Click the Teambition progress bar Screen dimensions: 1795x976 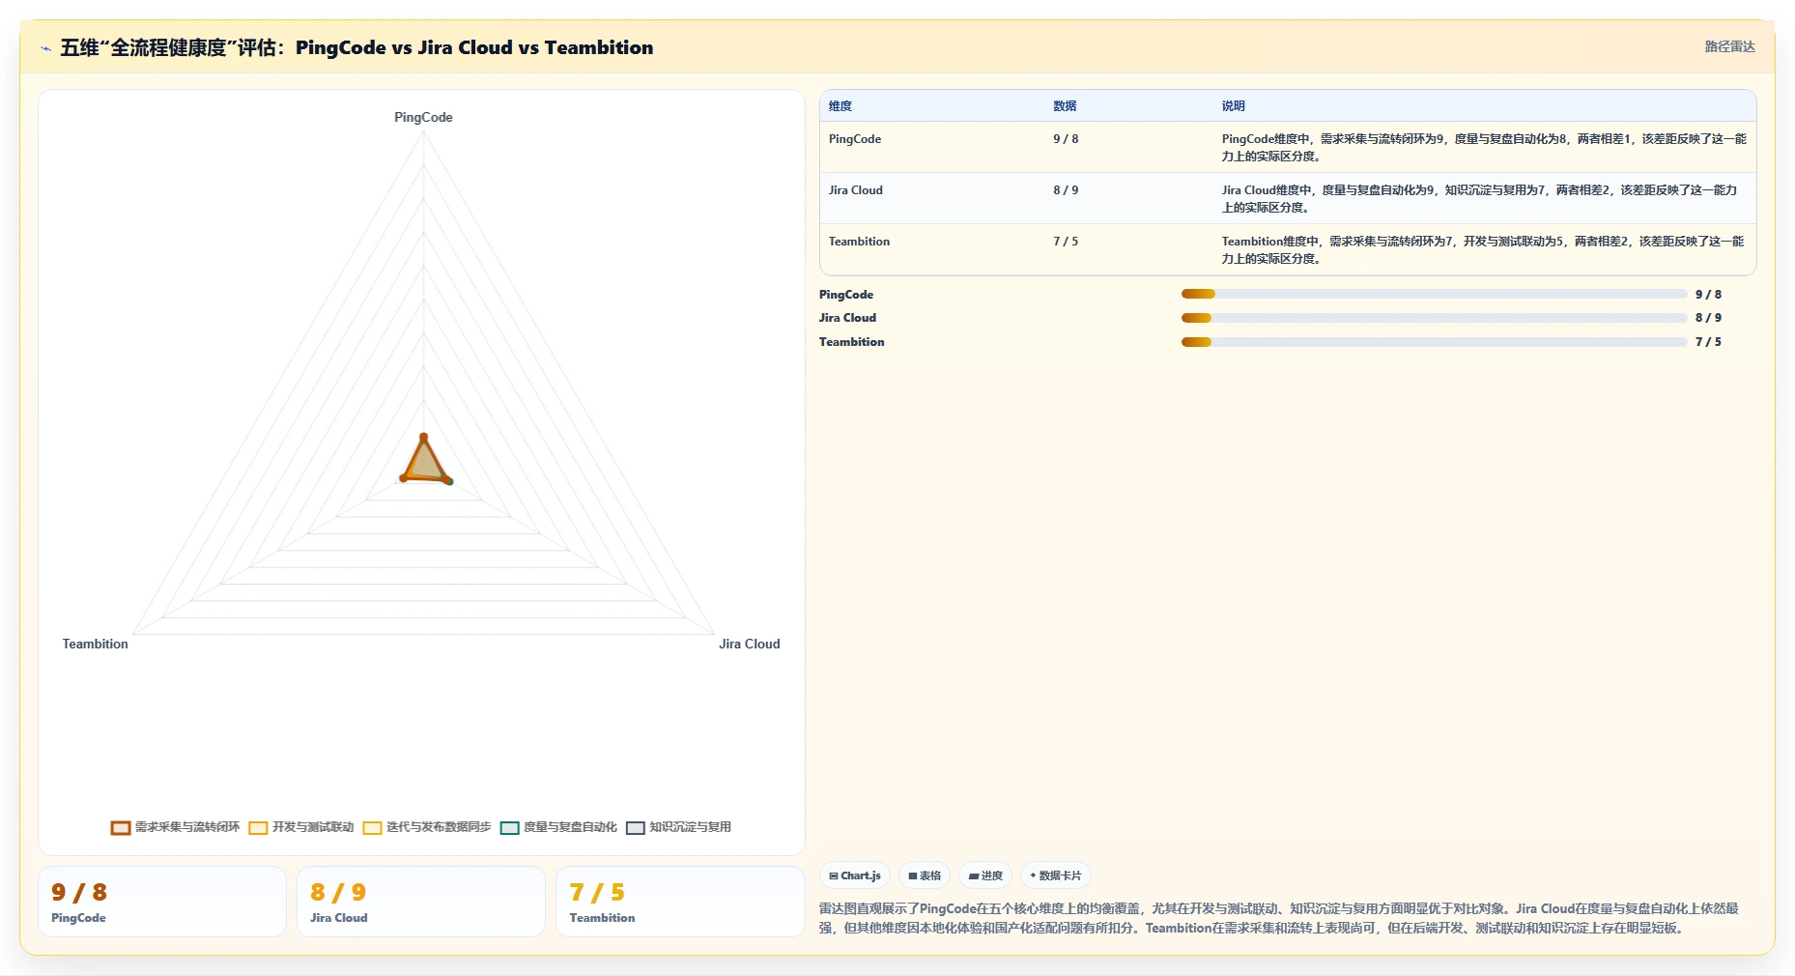coord(1434,342)
